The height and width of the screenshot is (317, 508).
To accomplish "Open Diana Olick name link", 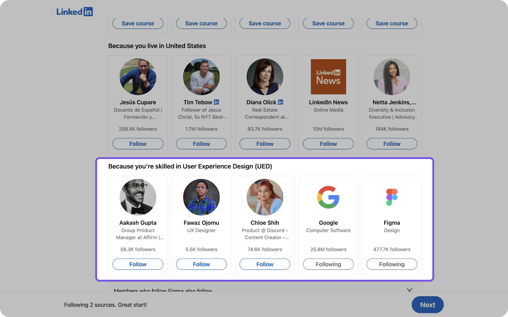I will point(261,102).
